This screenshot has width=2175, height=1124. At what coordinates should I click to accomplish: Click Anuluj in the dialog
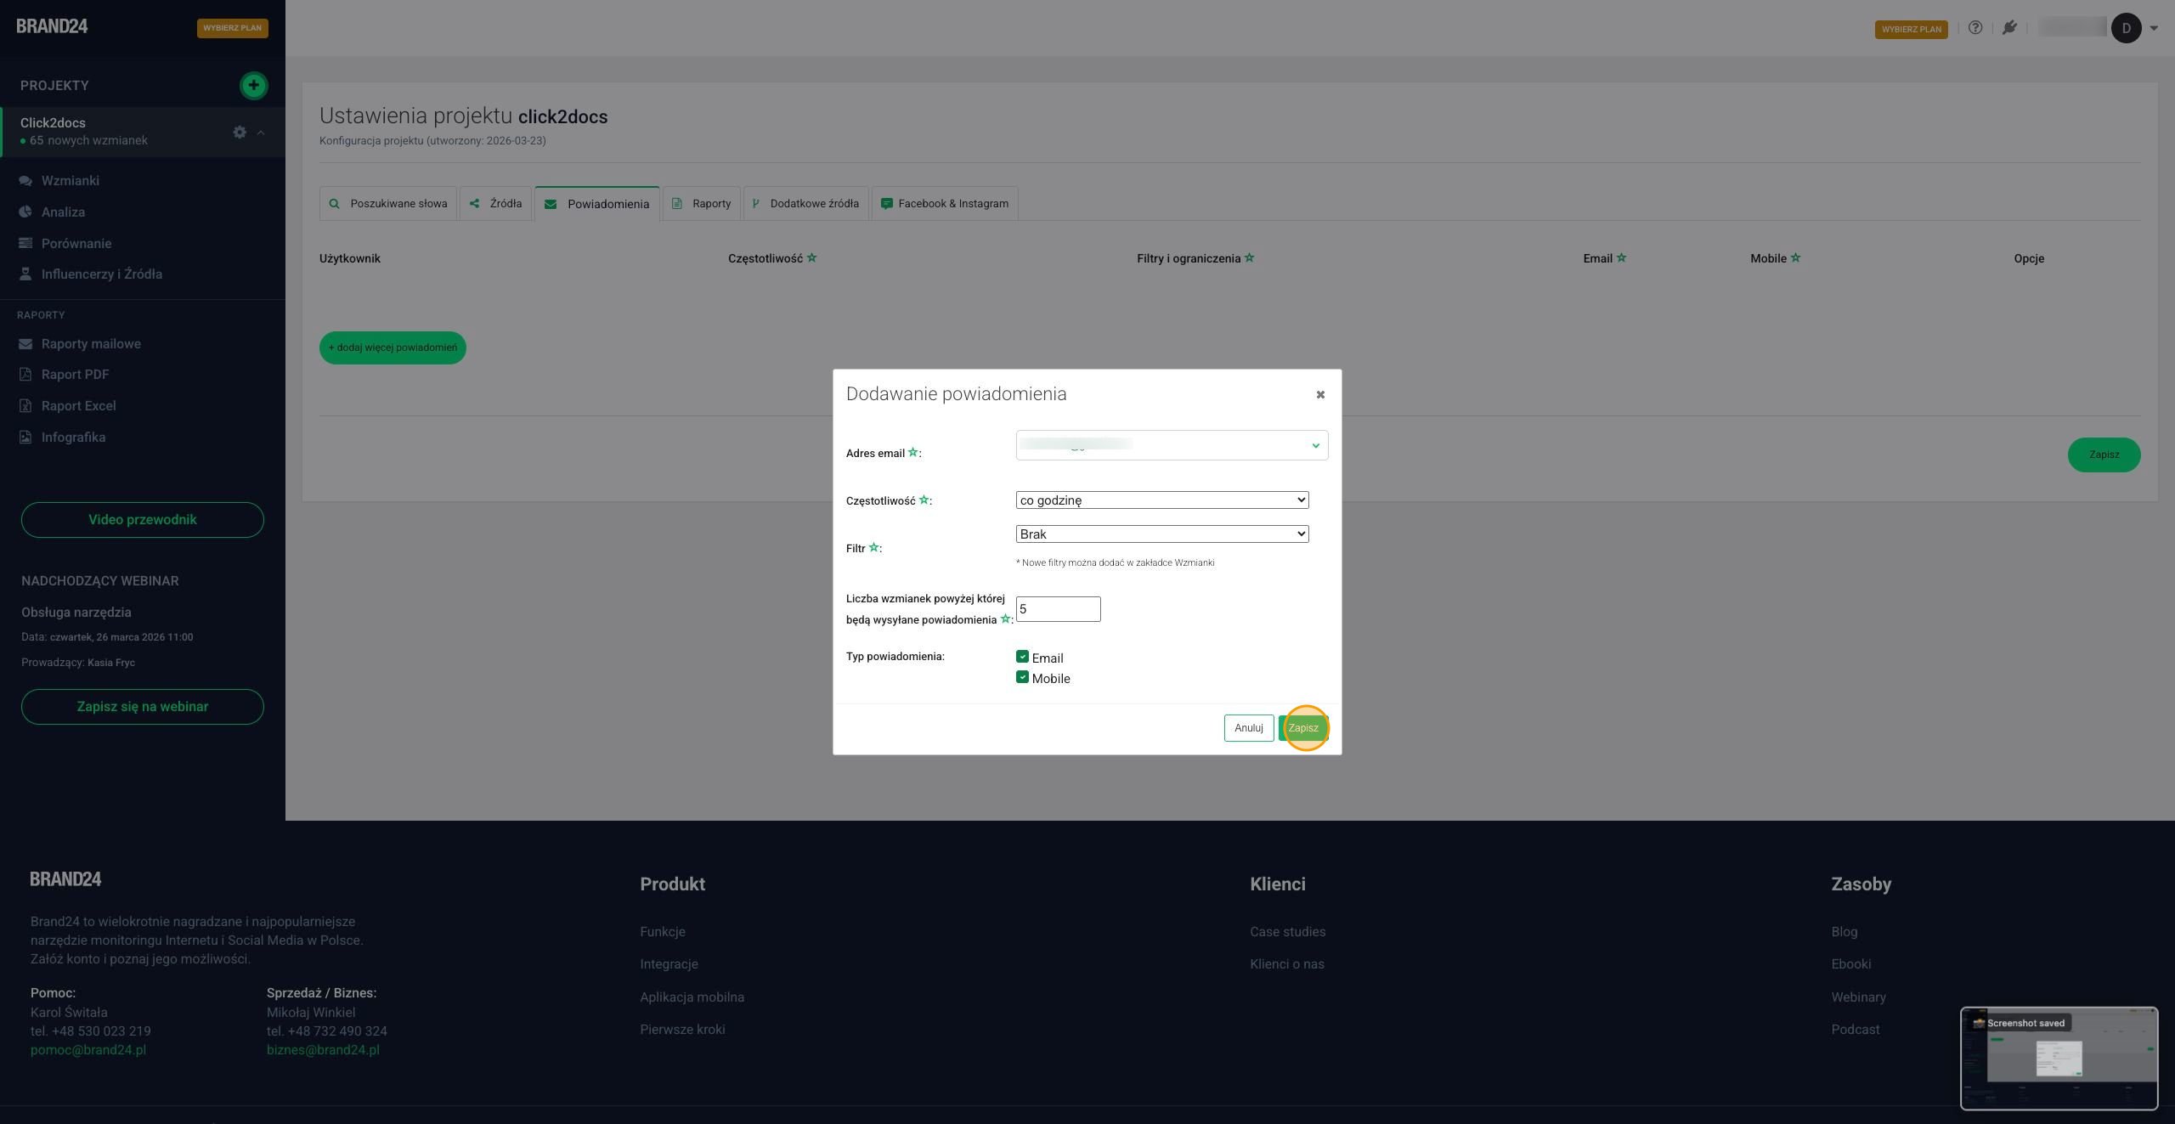(x=1248, y=728)
